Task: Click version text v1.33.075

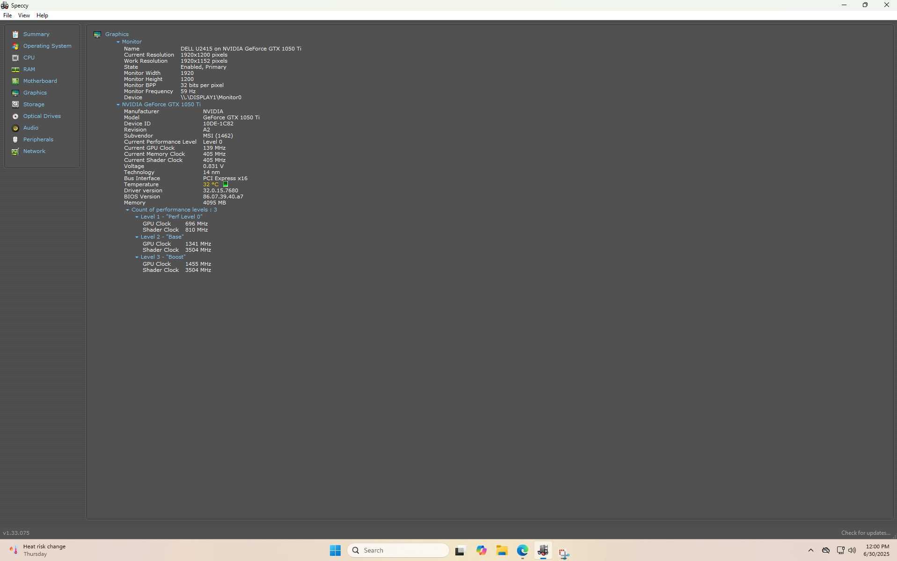Action: pyautogui.click(x=16, y=533)
